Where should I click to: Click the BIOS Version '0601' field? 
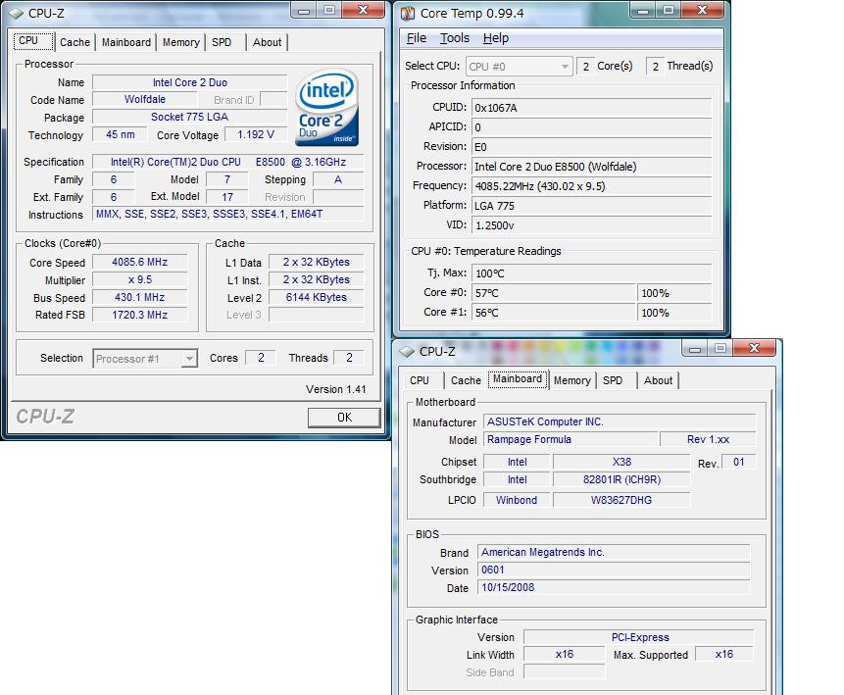click(x=614, y=571)
